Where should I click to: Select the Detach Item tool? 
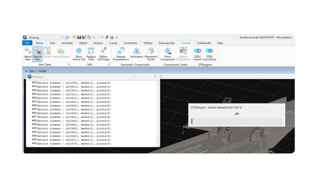[x=37, y=53]
